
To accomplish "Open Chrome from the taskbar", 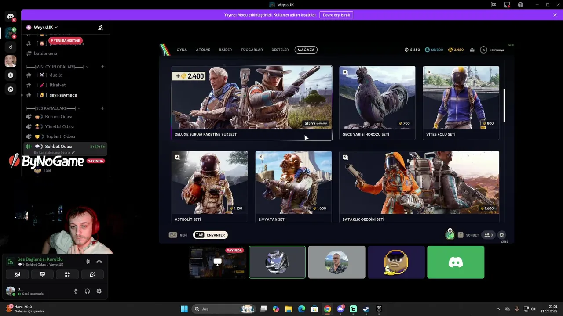I will point(328,309).
